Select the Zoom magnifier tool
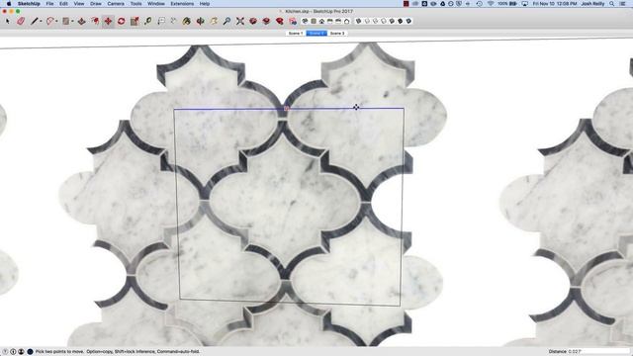 pyautogui.click(x=226, y=21)
